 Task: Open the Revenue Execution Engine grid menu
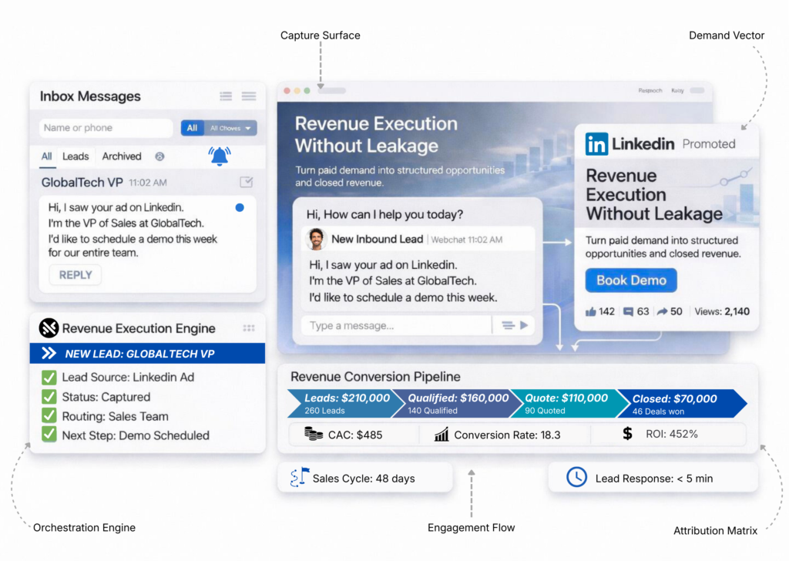pos(249,328)
